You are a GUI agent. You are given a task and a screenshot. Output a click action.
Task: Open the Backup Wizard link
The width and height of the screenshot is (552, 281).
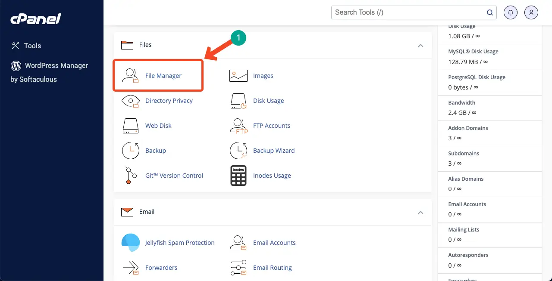coord(274,151)
